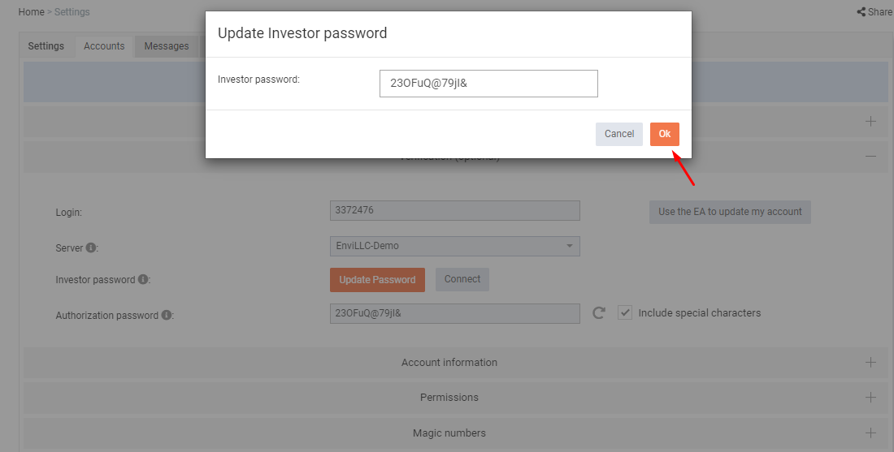Toggle Include special characters checkbox
The height and width of the screenshot is (452, 894).
(x=625, y=312)
